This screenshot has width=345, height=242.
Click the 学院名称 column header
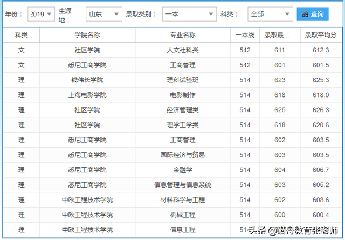tap(87, 35)
